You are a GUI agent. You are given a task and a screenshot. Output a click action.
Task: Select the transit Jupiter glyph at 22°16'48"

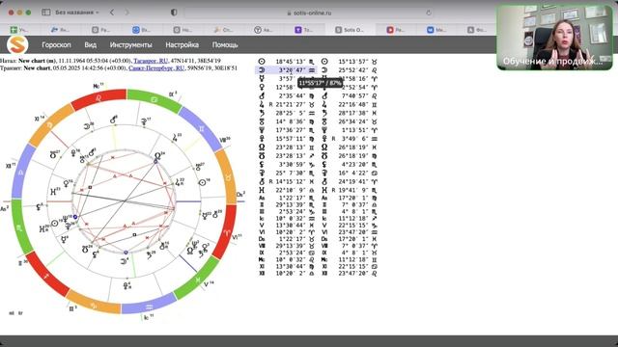(x=324, y=104)
